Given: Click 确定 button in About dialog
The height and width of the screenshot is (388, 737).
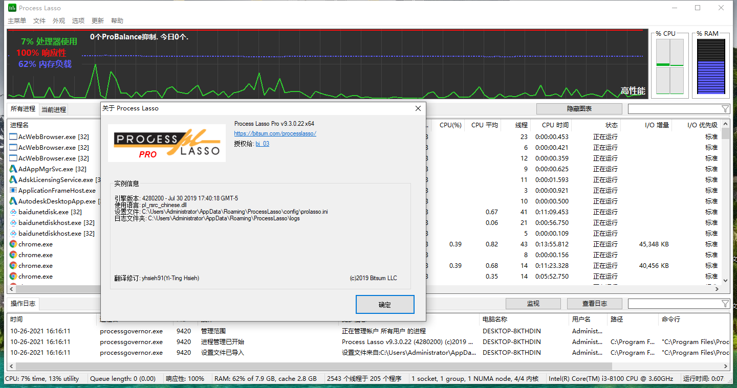Looking at the screenshot, I should click(385, 305).
